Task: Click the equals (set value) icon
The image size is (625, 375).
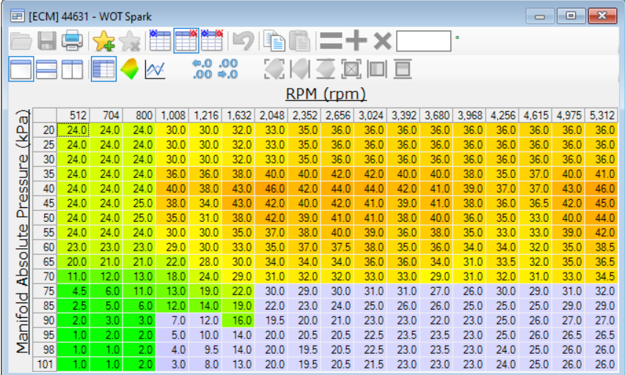Action: (x=332, y=41)
